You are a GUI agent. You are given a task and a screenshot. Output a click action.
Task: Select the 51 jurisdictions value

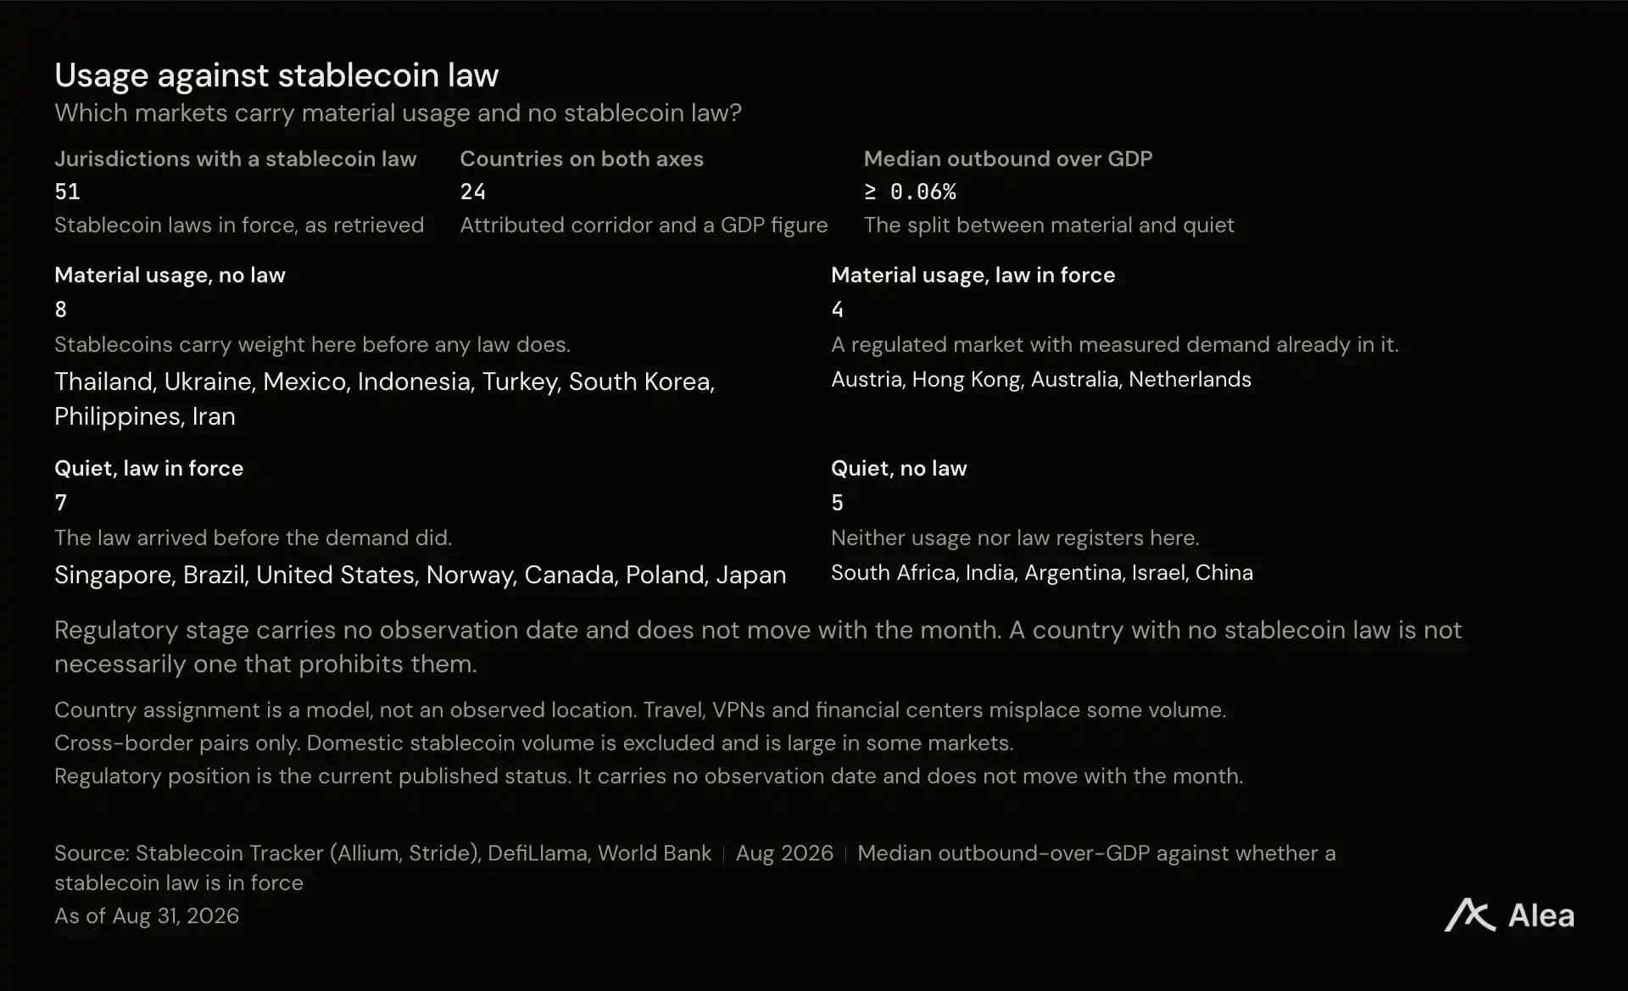[x=67, y=192]
